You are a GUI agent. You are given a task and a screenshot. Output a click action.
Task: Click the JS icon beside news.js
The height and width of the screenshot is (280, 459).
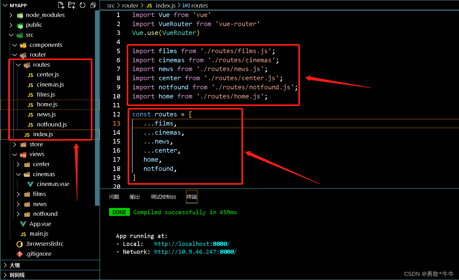click(x=30, y=115)
